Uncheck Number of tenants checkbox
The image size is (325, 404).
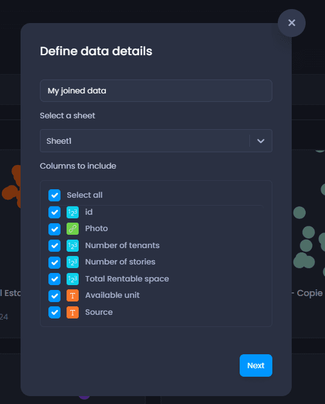pos(54,246)
